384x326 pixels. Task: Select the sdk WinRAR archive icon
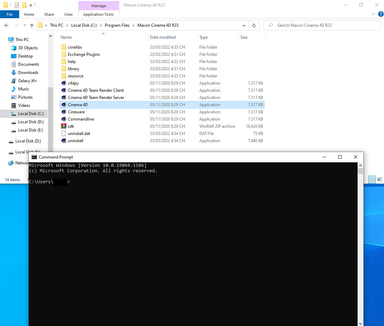[64, 126]
